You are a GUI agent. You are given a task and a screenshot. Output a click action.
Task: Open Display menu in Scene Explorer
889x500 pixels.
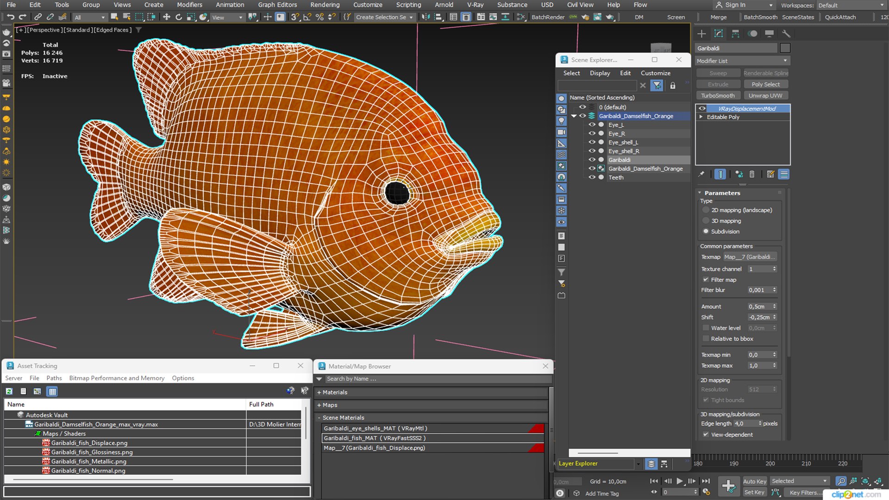click(600, 73)
